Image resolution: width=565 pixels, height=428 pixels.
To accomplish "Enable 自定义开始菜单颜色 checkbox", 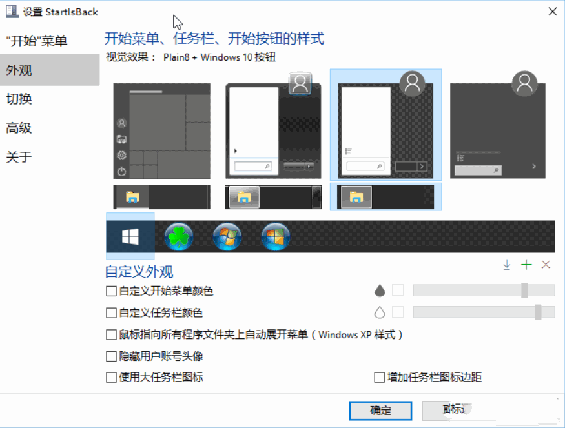I will click(x=111, y=291).
